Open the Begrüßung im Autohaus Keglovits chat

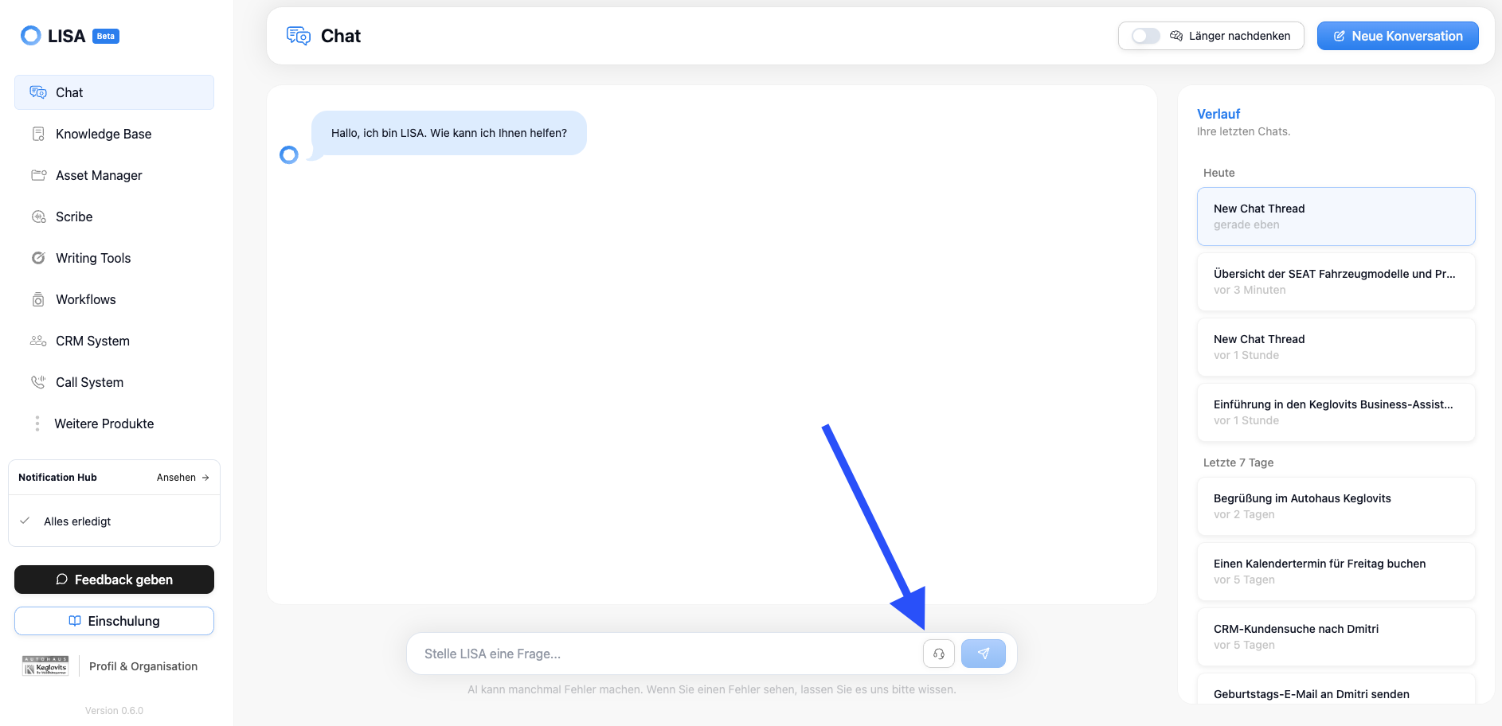pyautogui.click(x=1336, y=506)
